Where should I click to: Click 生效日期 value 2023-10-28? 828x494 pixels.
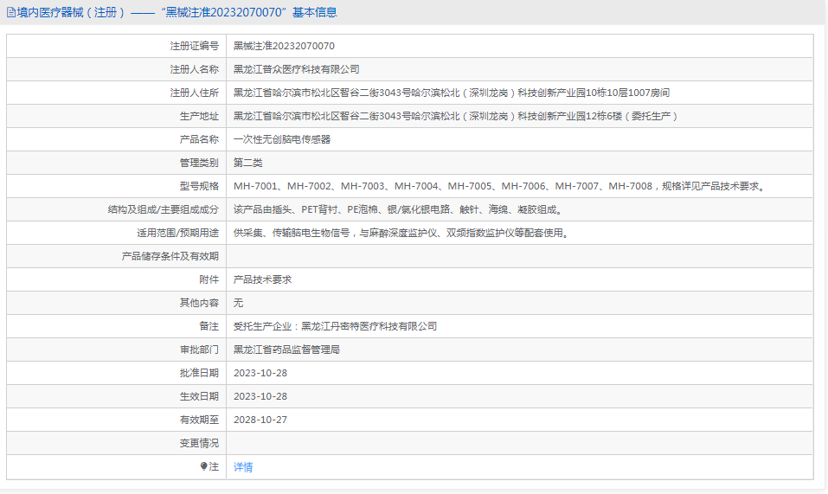[x=260, y=396]
